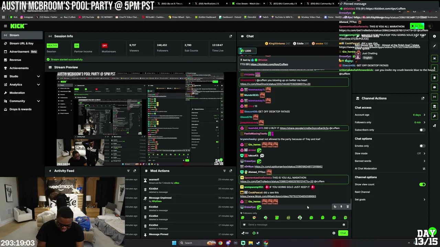Open the Achievements page
Screen dimensions: 440x247
(x=22, y=68)
